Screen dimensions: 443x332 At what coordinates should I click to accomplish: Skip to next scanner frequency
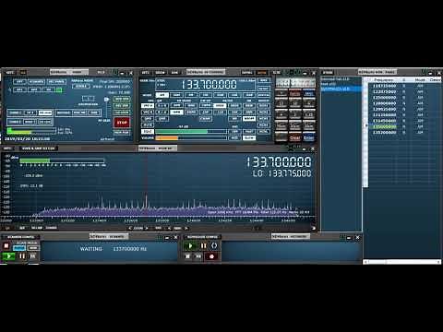(x=33, y=256)
